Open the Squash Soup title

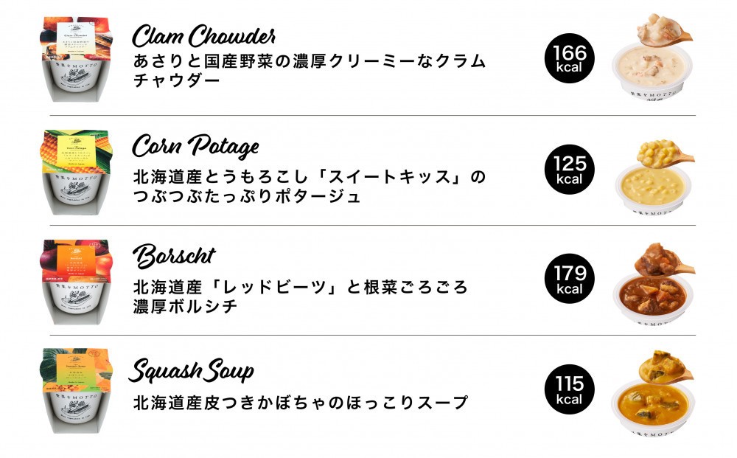pos(192,370)
